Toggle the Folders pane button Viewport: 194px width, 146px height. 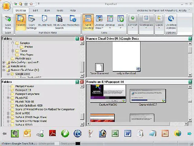pyautogui.click(x=21, y=22)
